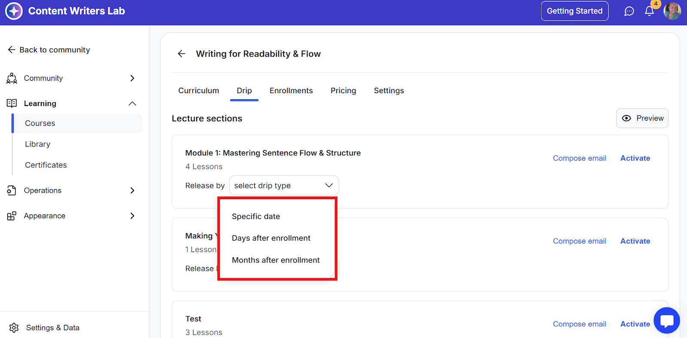Viewport: 687px width, 338px height.
Task: Click the Community people icon
Action: pyautogui.click(x=12, y=78)
